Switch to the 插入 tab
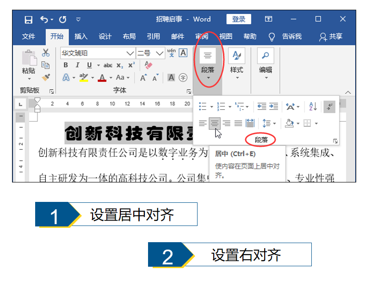The width and height of the screenshot is (365, 282). (x=81, y=37)
